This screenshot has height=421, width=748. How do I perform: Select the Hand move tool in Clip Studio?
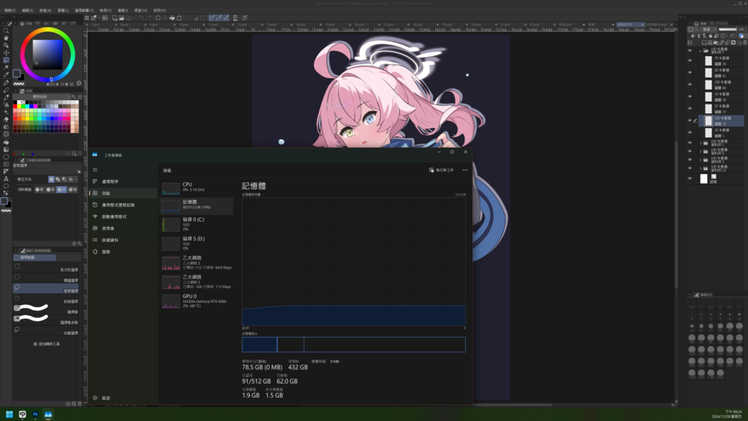point(6,38)
